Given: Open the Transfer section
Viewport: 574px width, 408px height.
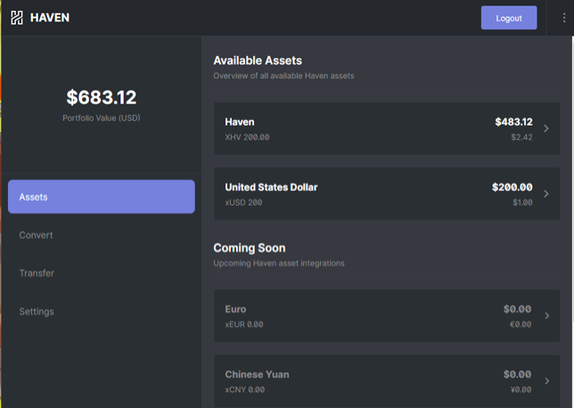Looking at the screenshot, I should click(37, 273).
